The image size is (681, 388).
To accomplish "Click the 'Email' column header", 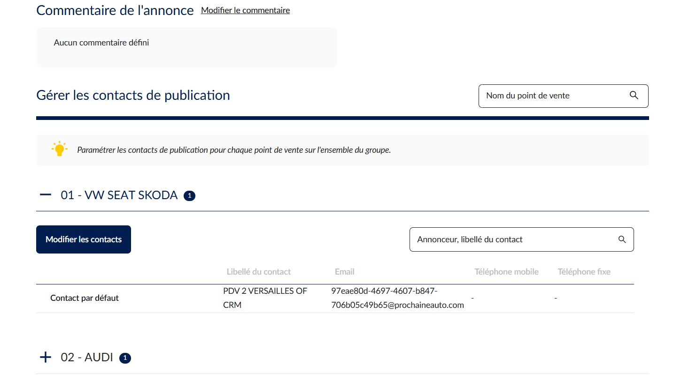I will 345,272.
